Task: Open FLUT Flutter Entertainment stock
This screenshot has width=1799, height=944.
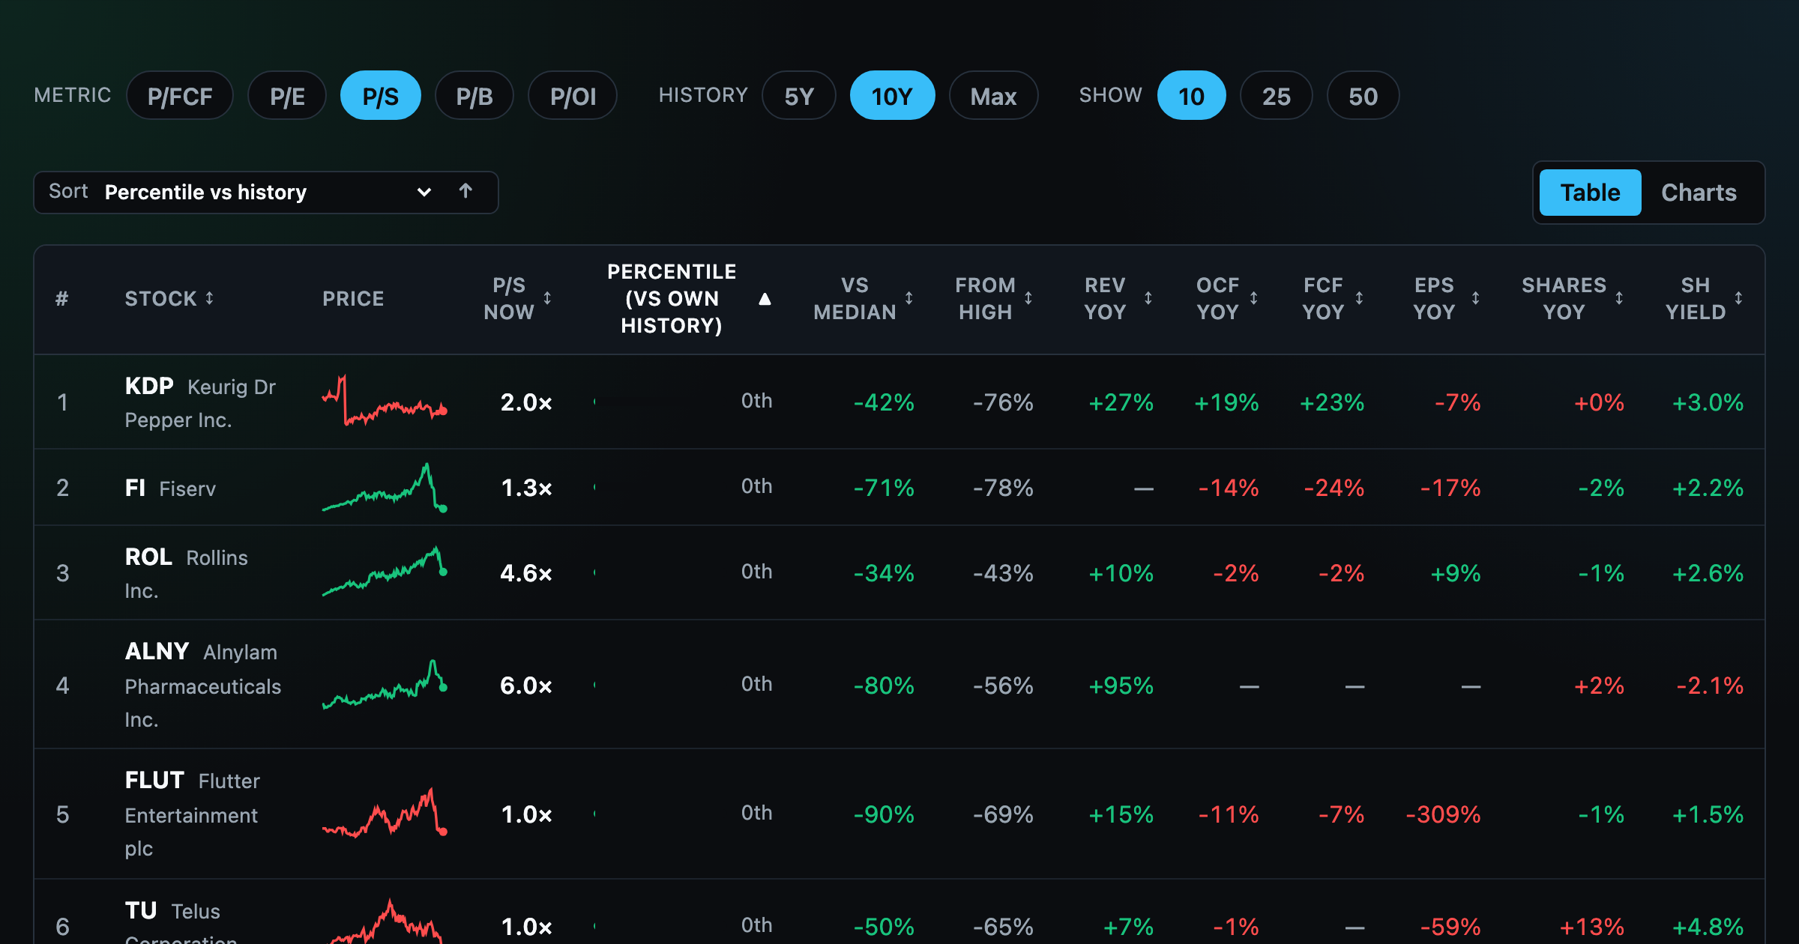Action: tap(193, 814)
